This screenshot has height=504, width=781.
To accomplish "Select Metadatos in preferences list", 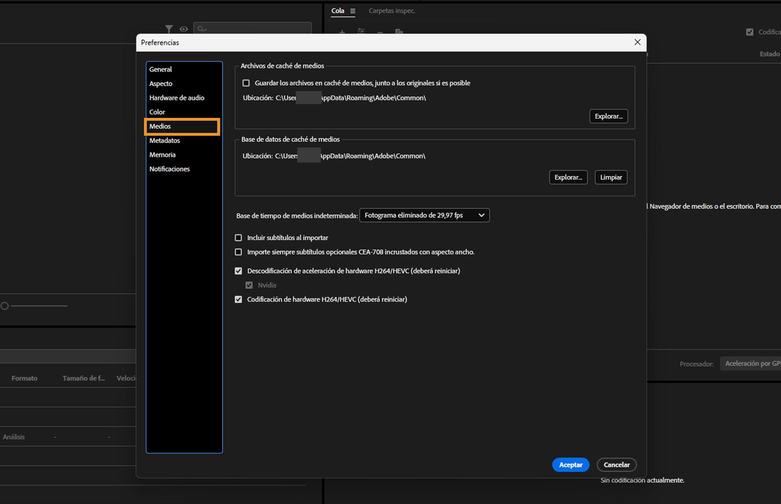I will [x=164, y=141].
